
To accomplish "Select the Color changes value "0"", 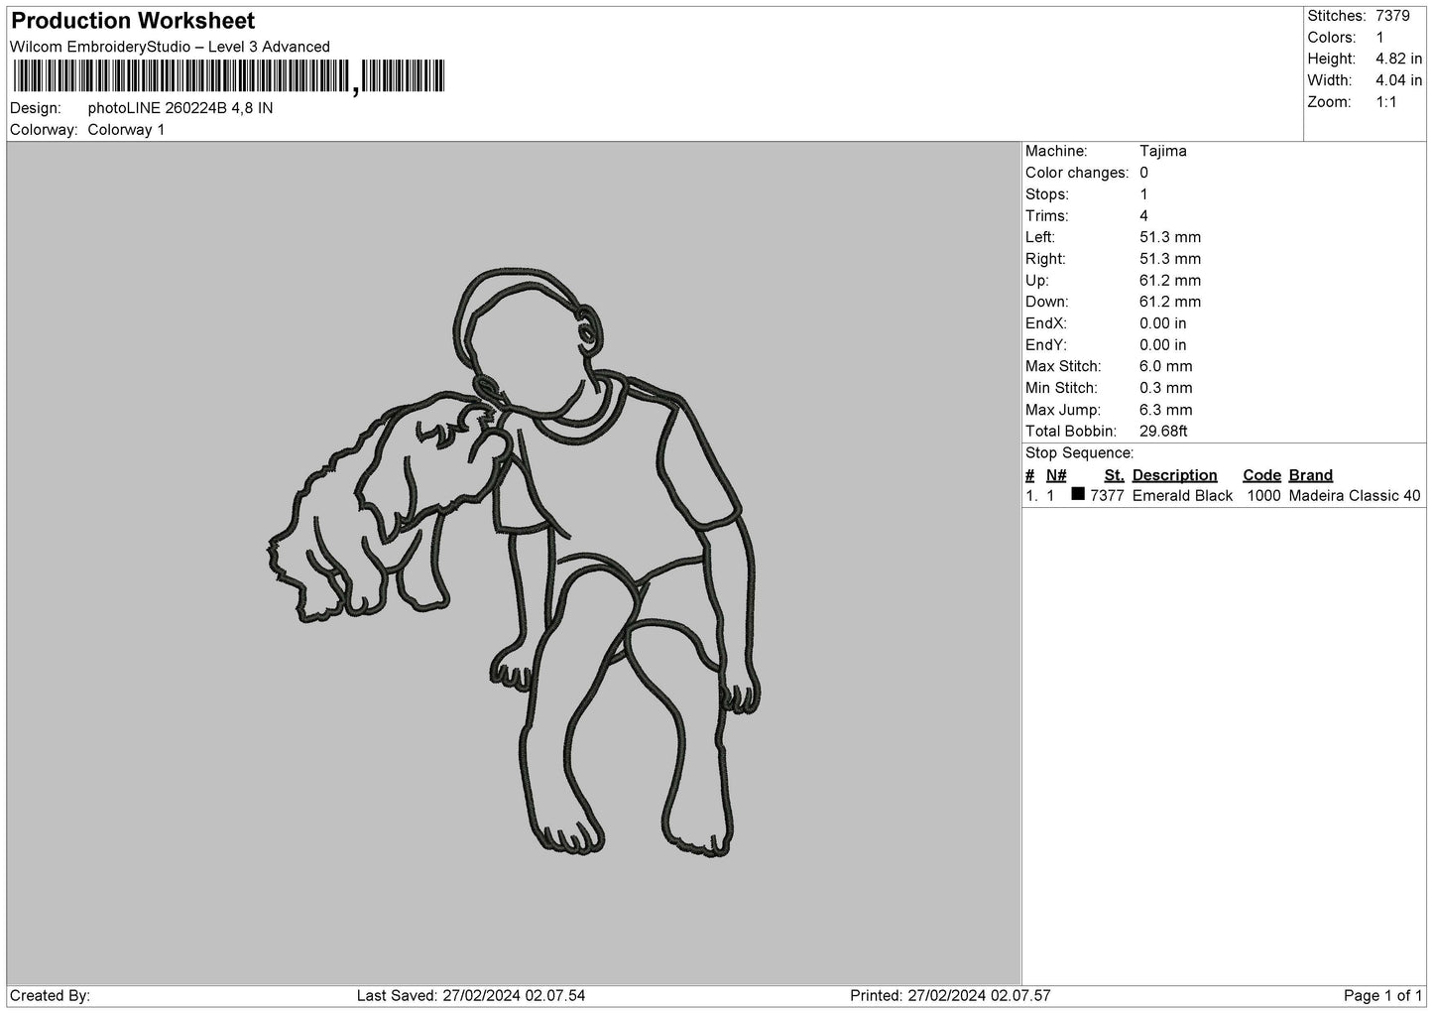I will tap(1144, 173).
